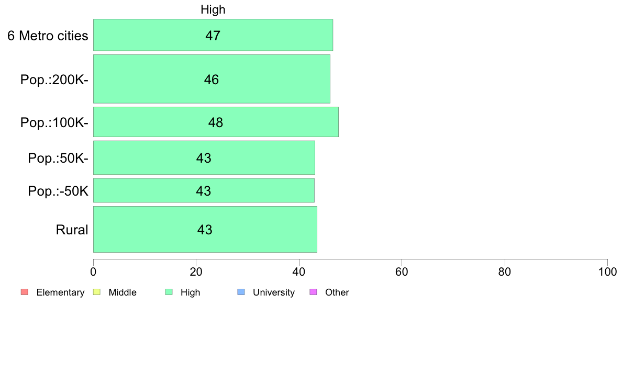Select the Pop.:50K- bar

tap(204, 157)
